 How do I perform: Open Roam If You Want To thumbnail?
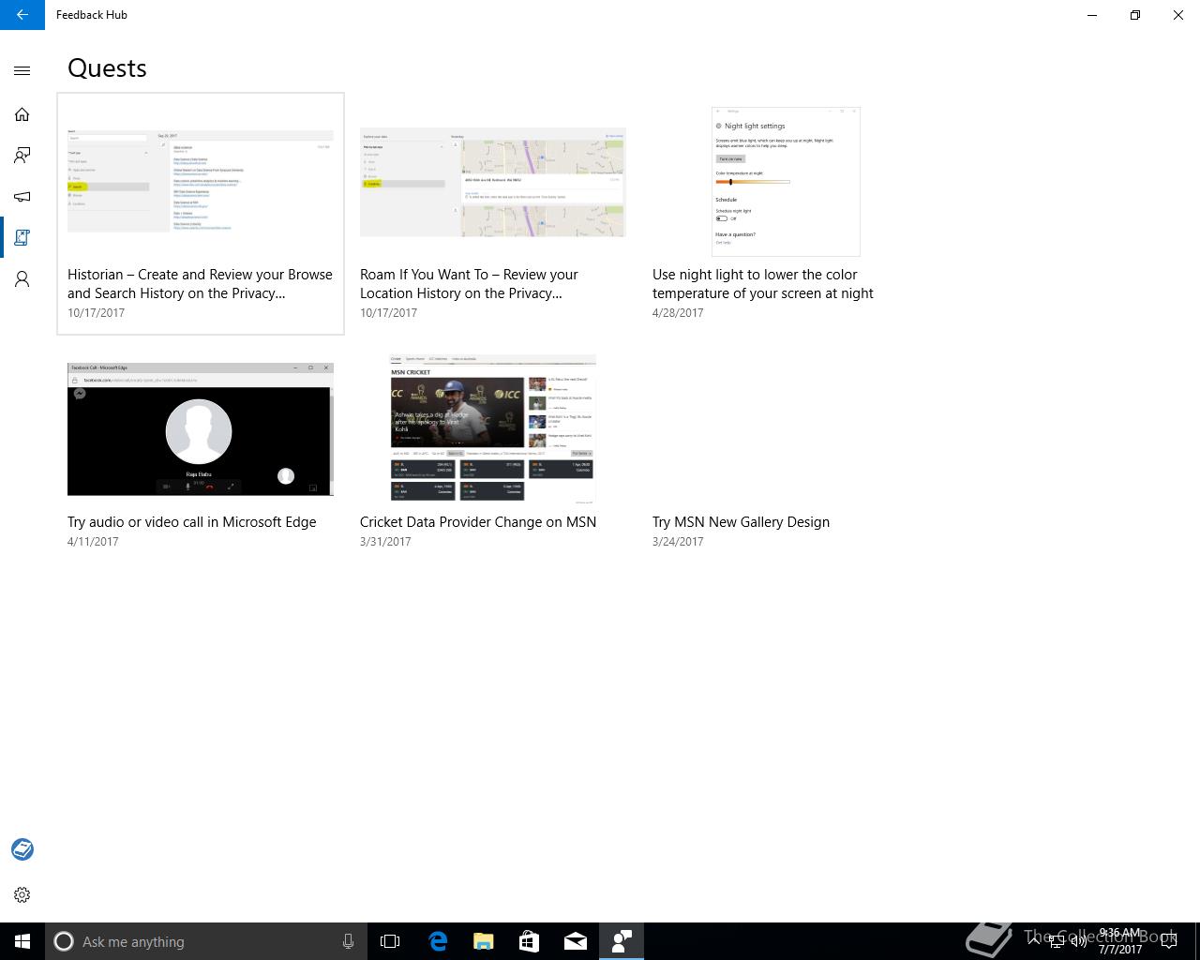(x=493, y=183)
